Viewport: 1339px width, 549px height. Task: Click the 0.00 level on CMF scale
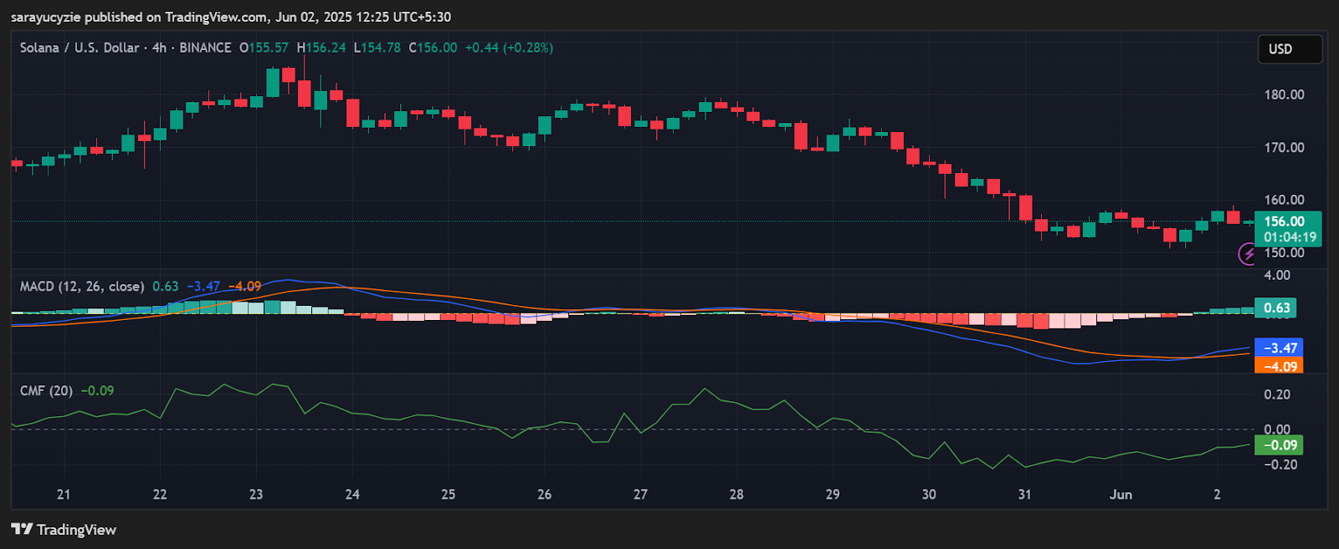click(x=1277, y=430)
